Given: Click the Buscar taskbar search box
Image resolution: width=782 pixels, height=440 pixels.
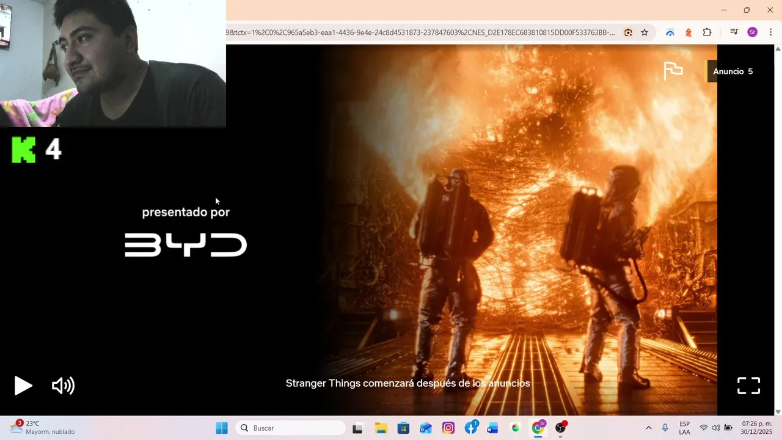Looking at the screenshot, I should (290, 428).
